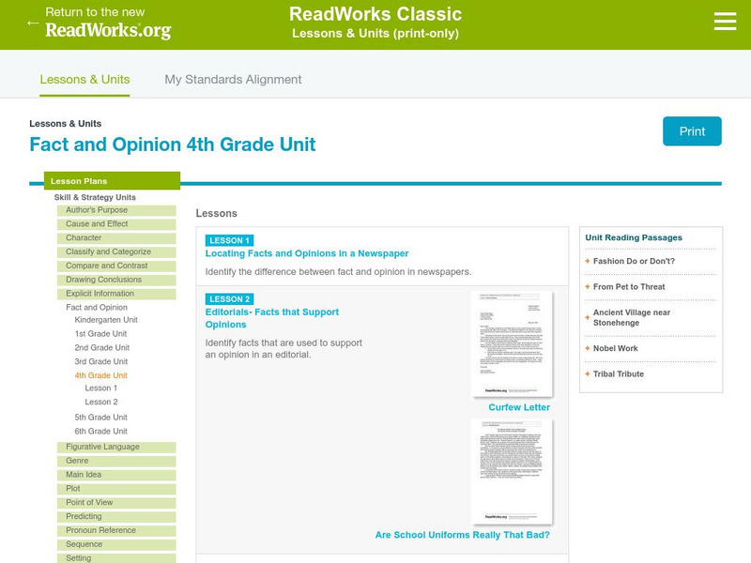
Task: Expand Cause and Effect skill unit
Action: coord(116,224)
